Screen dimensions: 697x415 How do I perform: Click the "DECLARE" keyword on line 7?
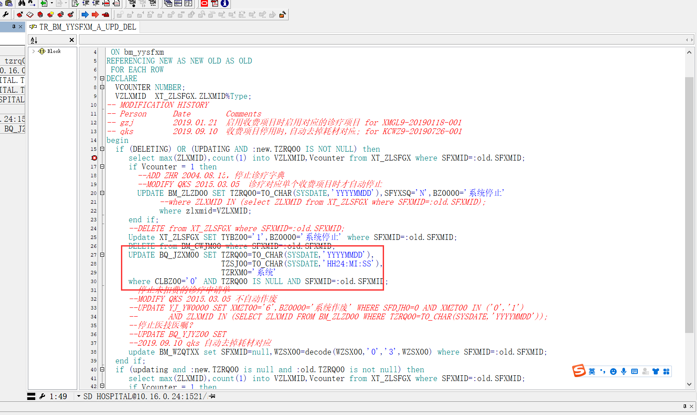point(122,79)
